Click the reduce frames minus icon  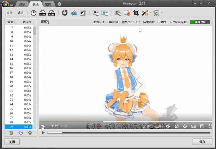pos(127,13)
